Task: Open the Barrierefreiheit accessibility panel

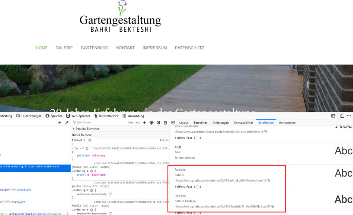Action: click(x=106, y=116)
